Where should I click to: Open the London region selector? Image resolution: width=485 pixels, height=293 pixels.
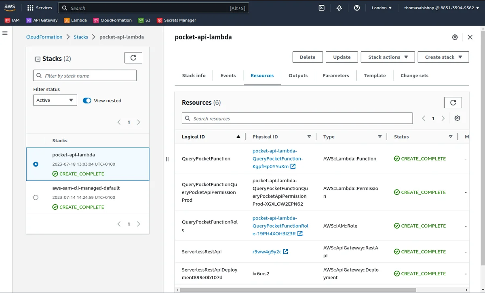tap(382, 8)
